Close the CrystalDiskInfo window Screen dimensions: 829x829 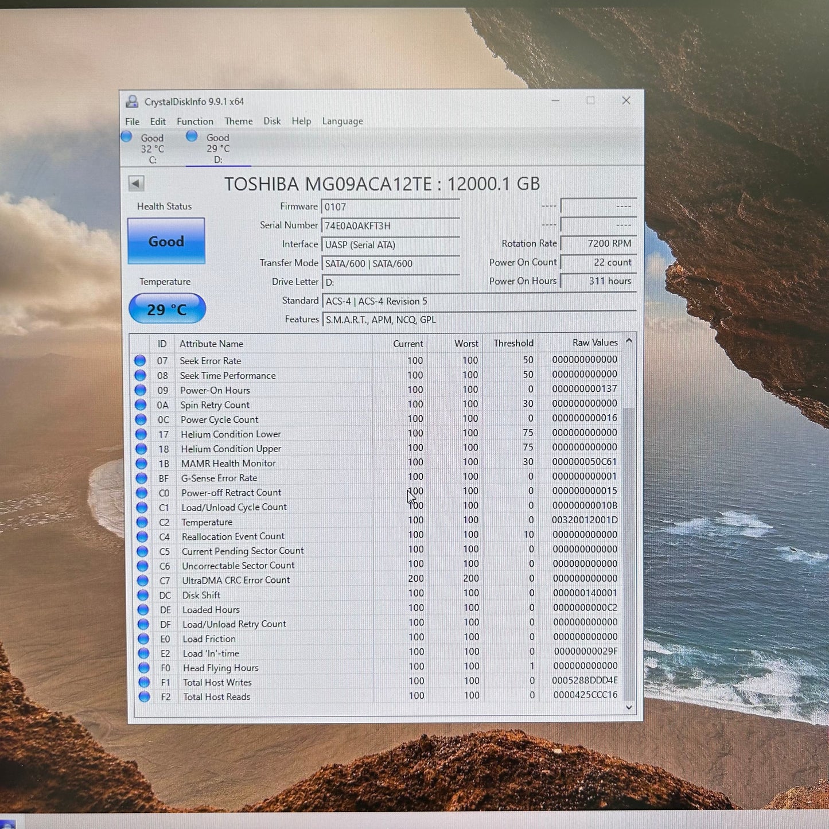click(626, 100)
